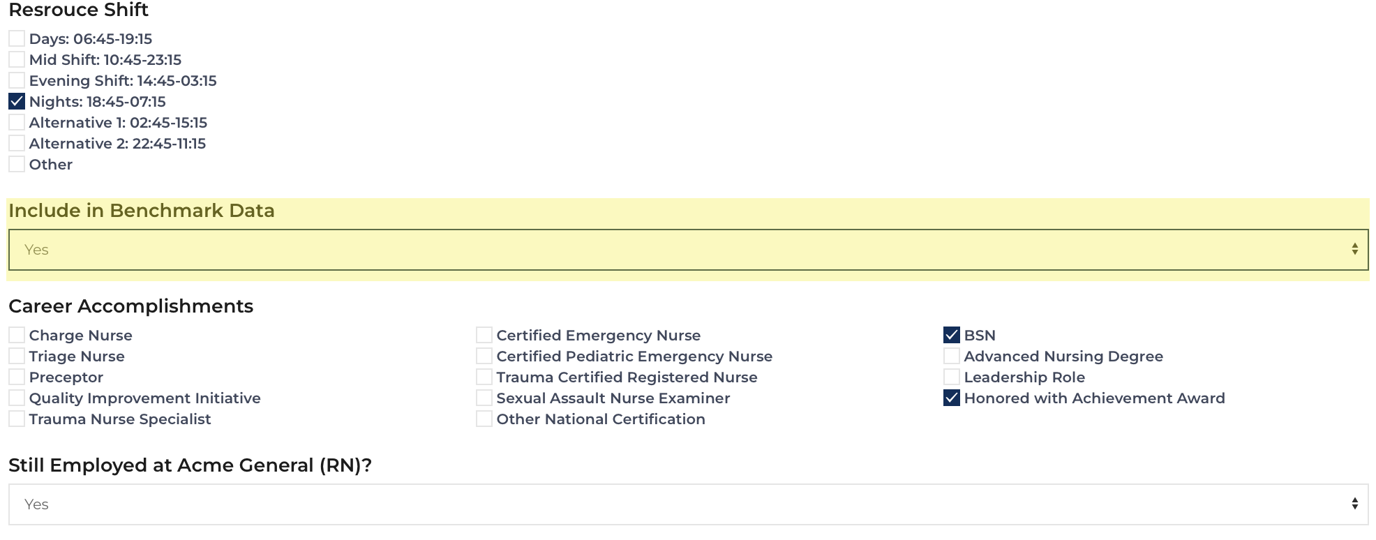Select Mid Shift: 10:45-23:15 checkbox
1376x540 pixels.
17,59
